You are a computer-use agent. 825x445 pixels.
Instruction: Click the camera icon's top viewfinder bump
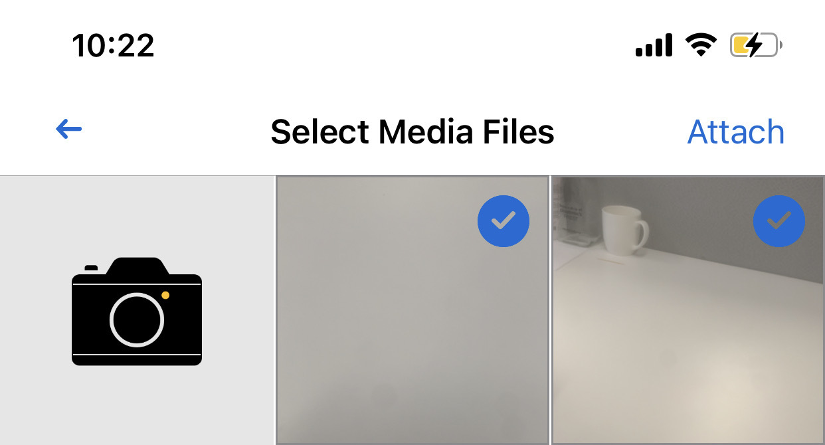tap(137, 266)
